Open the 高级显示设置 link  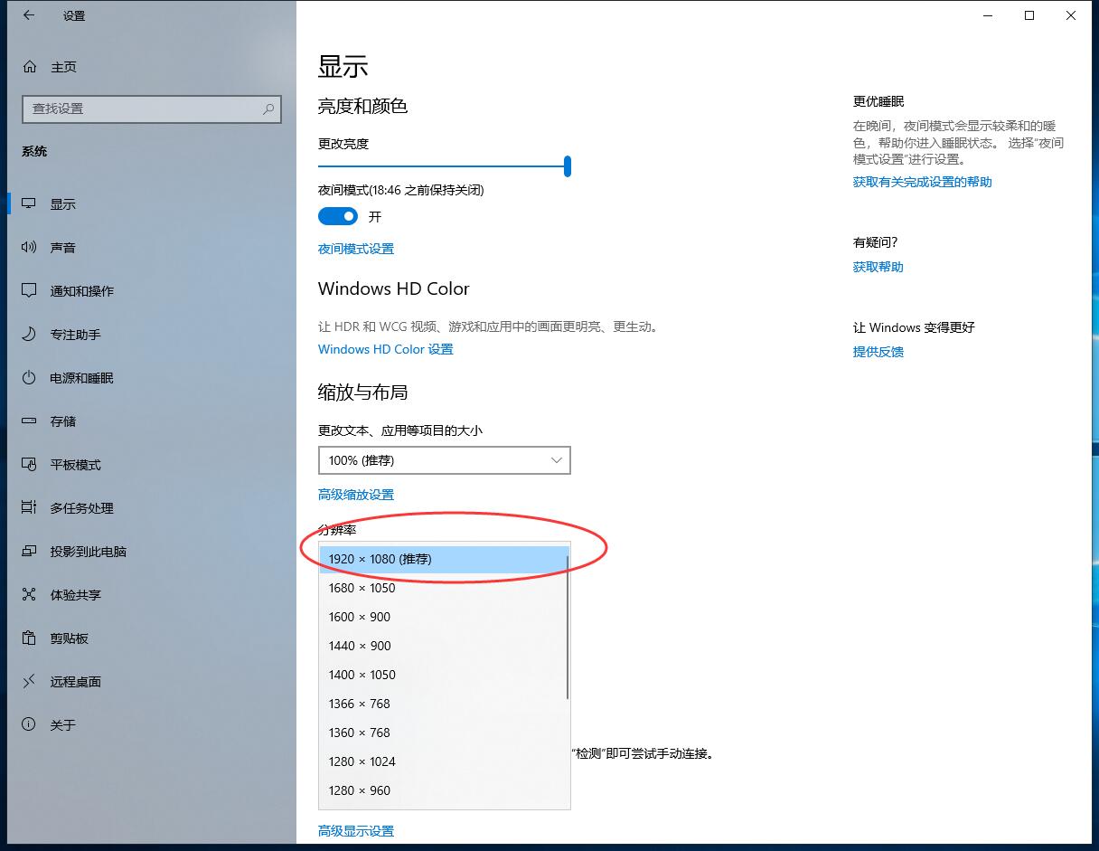(356, 831)
